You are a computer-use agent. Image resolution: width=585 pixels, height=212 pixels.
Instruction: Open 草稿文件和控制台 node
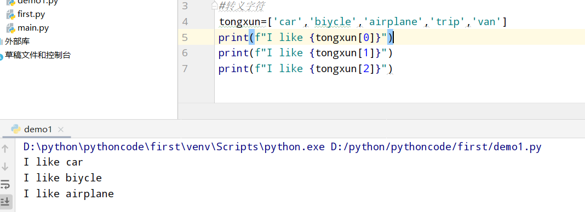[38, 55]
